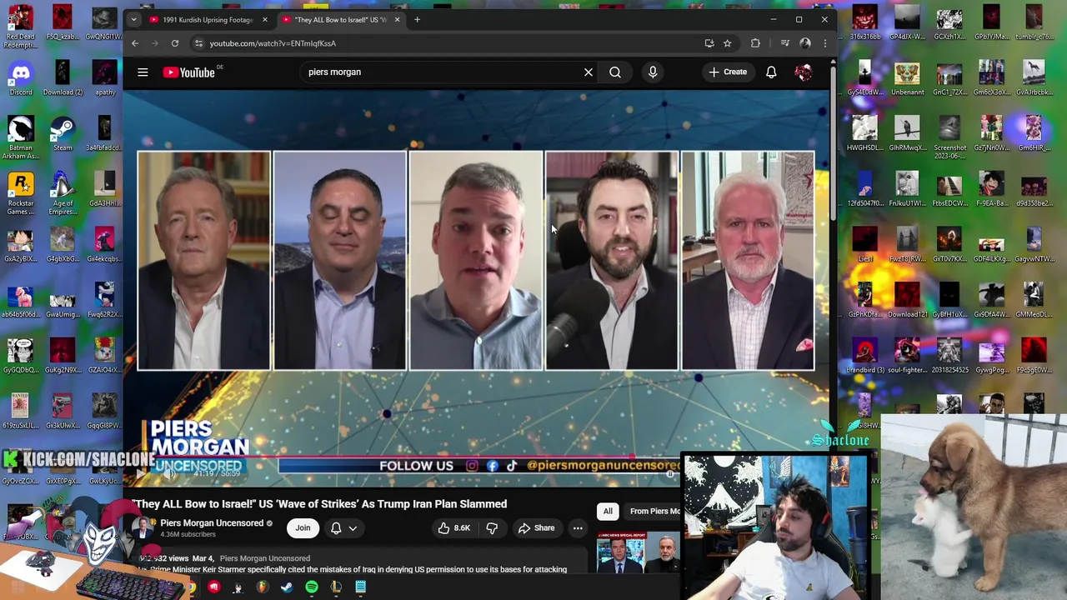Select Batman Arkham desktop shortcut
Viewport: 1067px width, 600px height.
click(x=21, y=137)
